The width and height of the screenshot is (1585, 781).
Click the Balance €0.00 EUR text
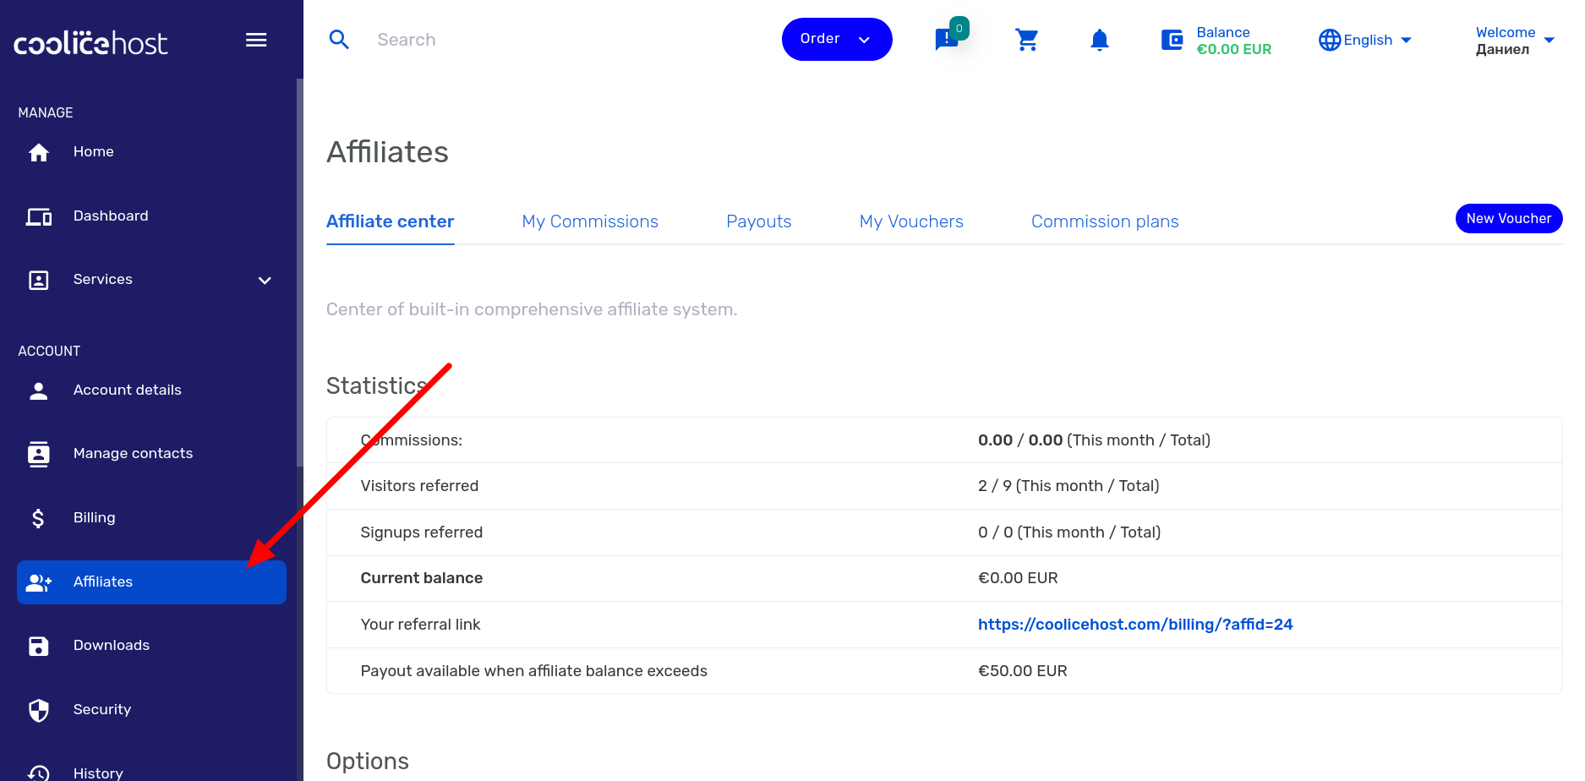[1233, 41]
